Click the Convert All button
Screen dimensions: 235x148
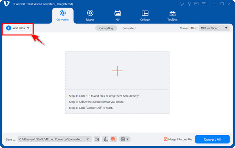pos(212,139)
